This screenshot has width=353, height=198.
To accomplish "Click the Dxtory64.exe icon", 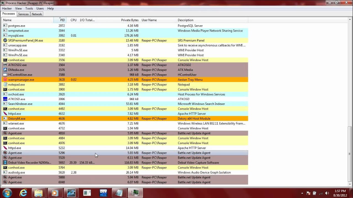I will (x=5, y=119).
